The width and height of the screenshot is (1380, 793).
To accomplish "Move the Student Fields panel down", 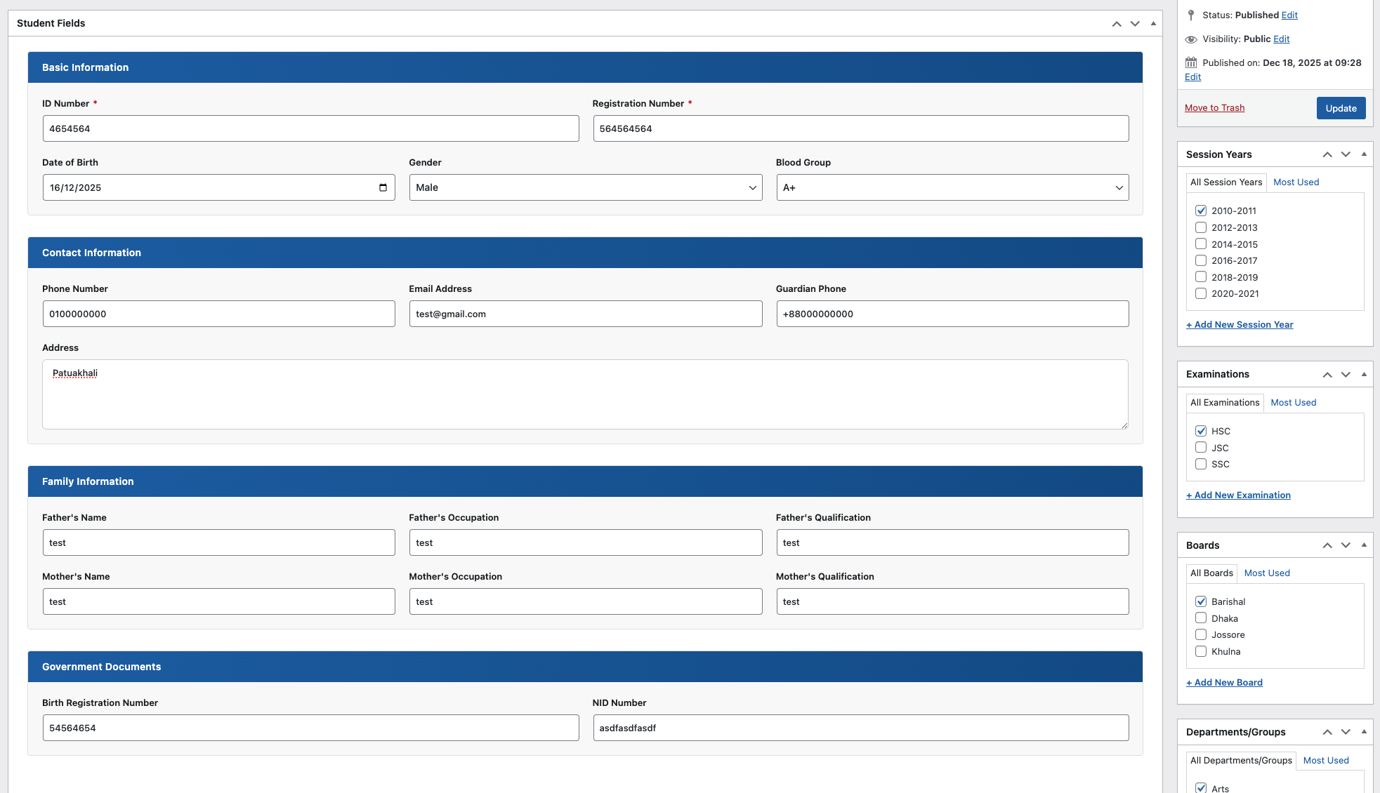I will [1134, 23].
